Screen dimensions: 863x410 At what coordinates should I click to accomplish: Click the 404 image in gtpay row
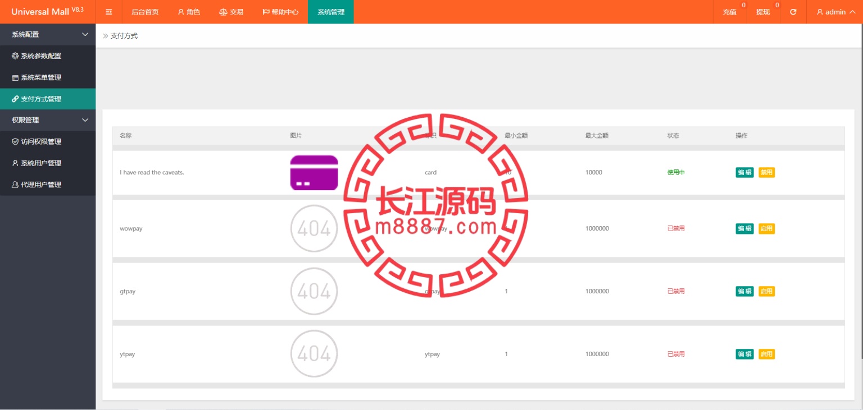coord(314,291)
